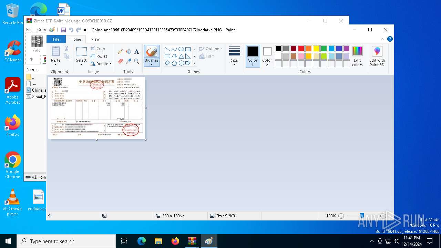This screenshot has width=441, height=248.
Task: Open the shape Fill dropdown
Action: point(207,56)
